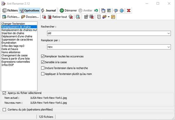Expand the 'Remplacer par' dropdown arrow

pyautogui.click(x=169, y=47)
